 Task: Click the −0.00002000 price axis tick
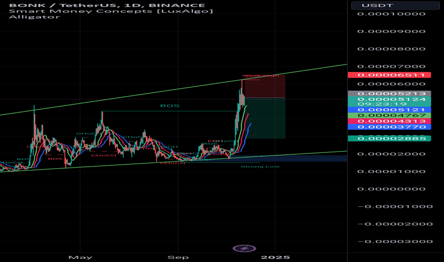pos(395,224)
